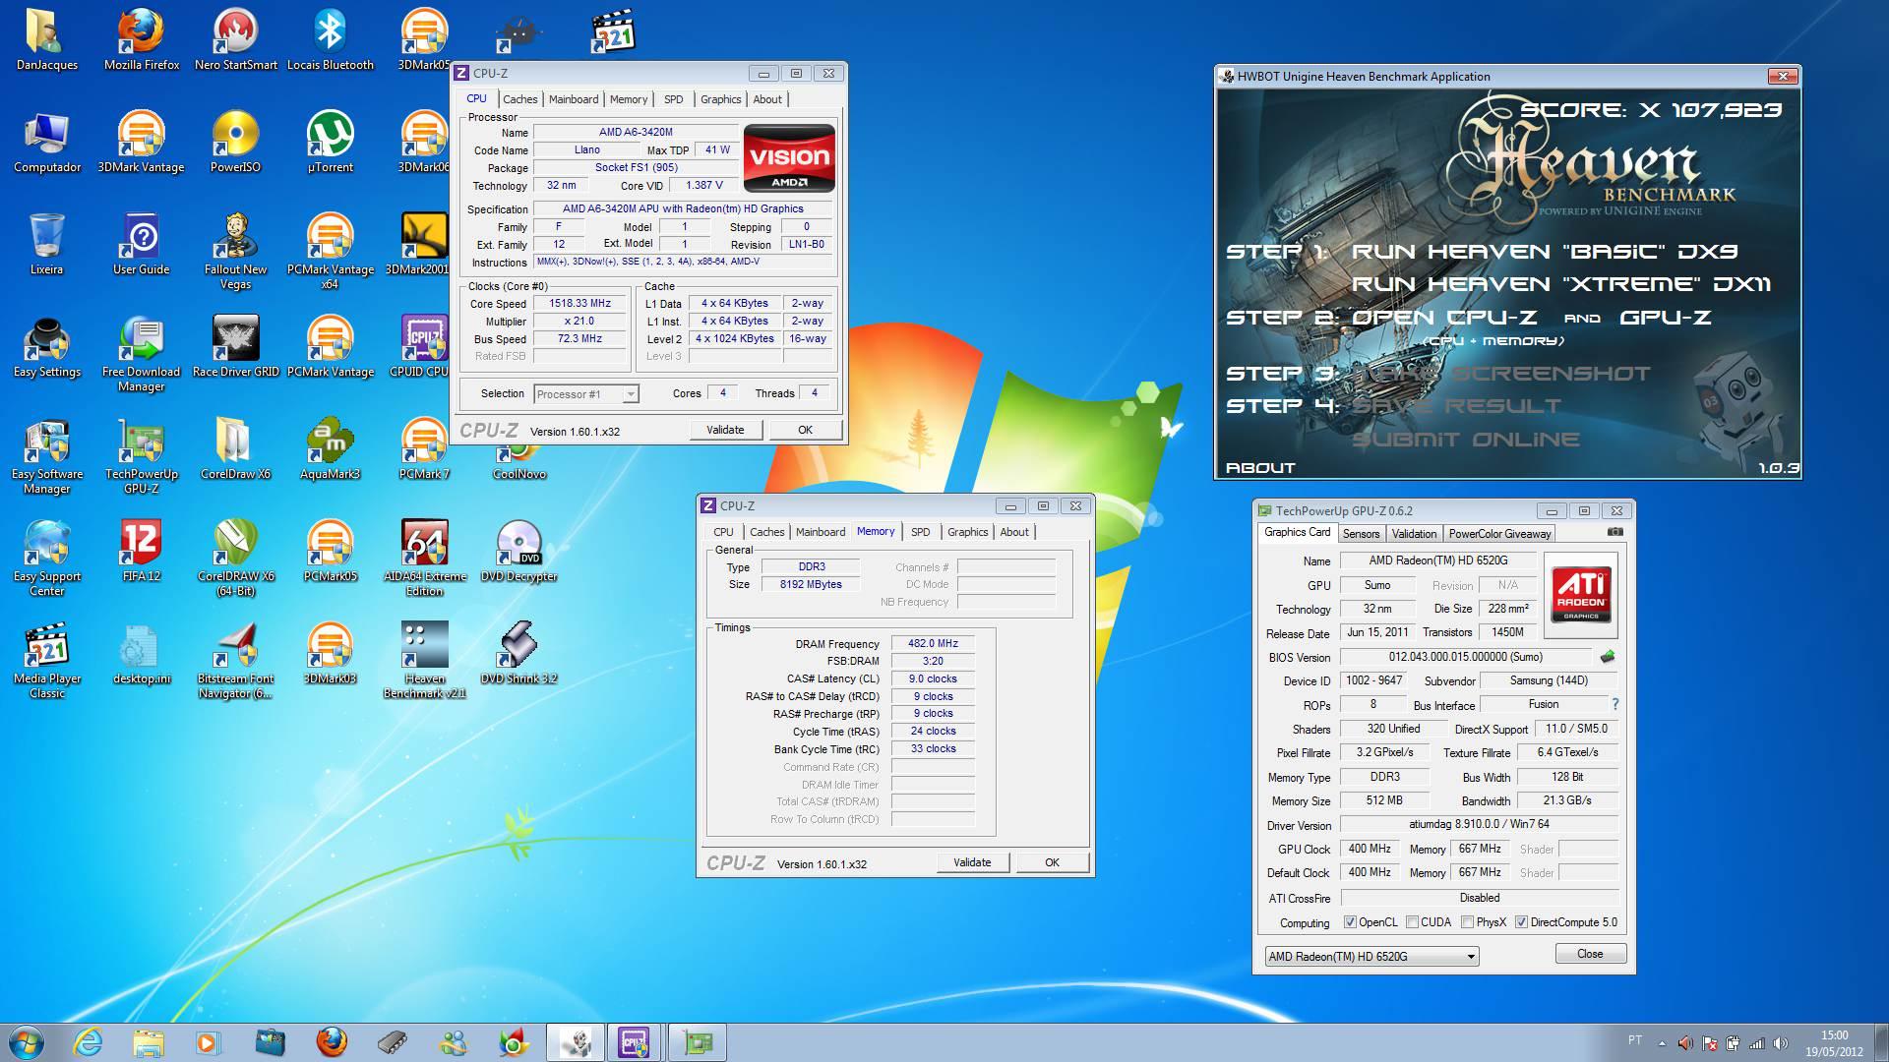Open the Media Player Classic desktop icon

click(x=47, y=660)
